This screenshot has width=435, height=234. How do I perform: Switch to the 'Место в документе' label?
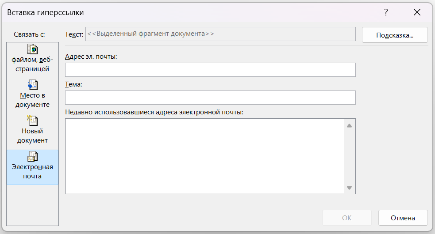[x=32, y=100]
